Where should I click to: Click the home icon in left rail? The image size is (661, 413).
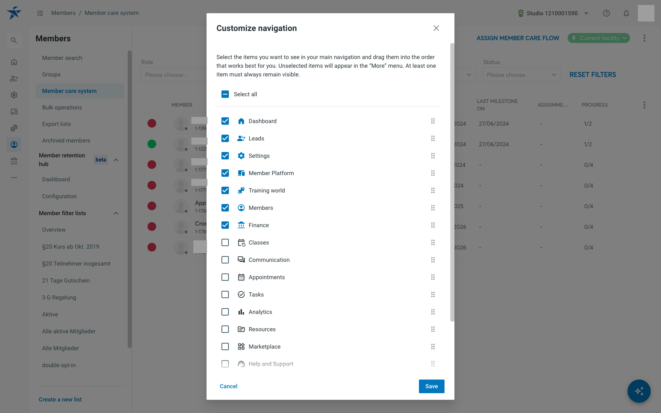coord(14,62)
